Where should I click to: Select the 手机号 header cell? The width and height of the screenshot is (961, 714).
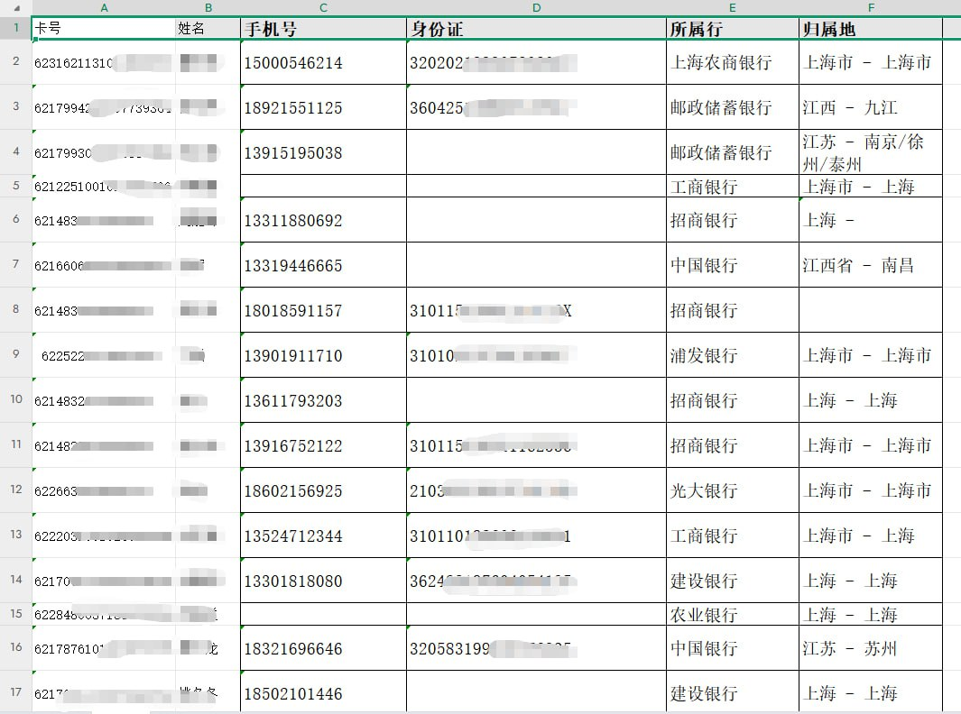[x=323, y=29]
